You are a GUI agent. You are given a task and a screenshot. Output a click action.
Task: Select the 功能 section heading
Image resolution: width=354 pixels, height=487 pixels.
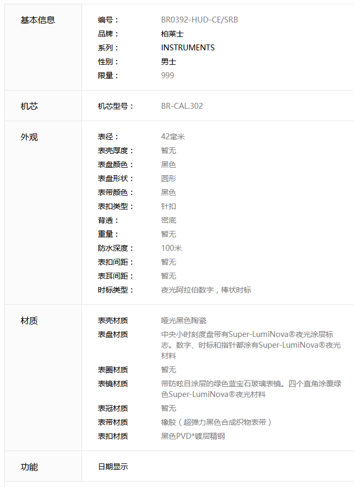(29, 467)
